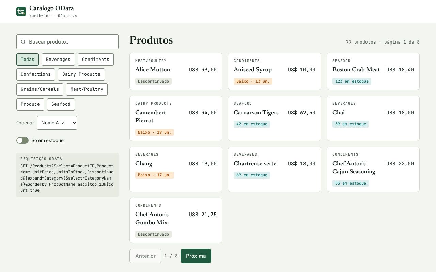Select the Dairy Products filter chip

81,74
